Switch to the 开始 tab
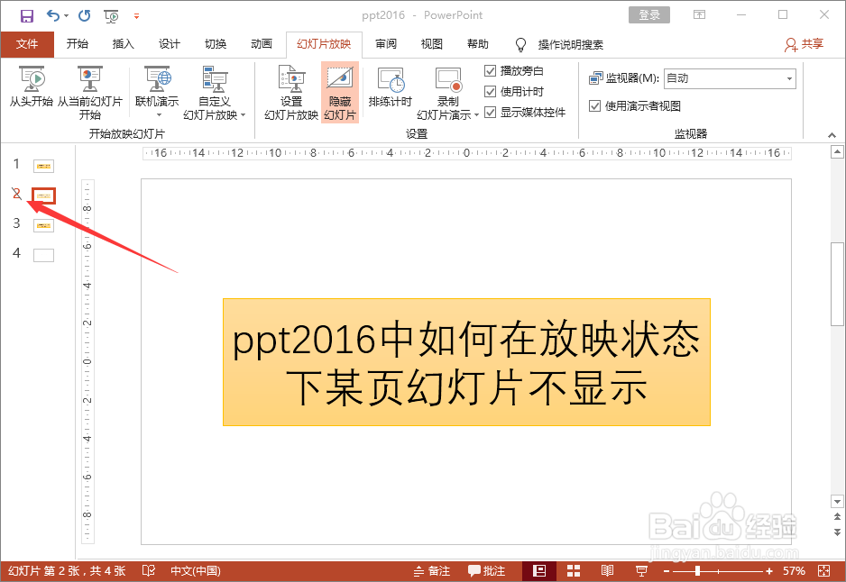This screenshot has width=846, height=582. click(x=78, y=44)
